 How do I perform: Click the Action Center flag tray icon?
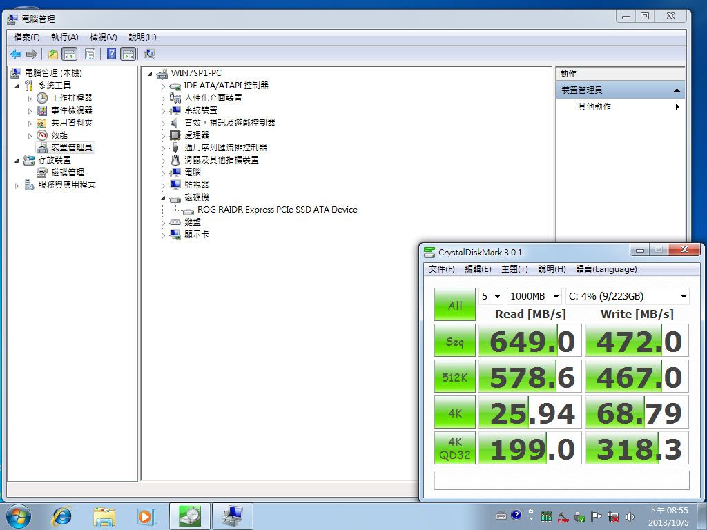click(x=596, y=517)
